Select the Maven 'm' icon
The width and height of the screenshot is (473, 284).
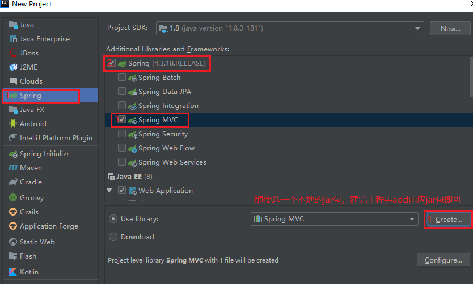pyautogui.click(x=13, y=168)
